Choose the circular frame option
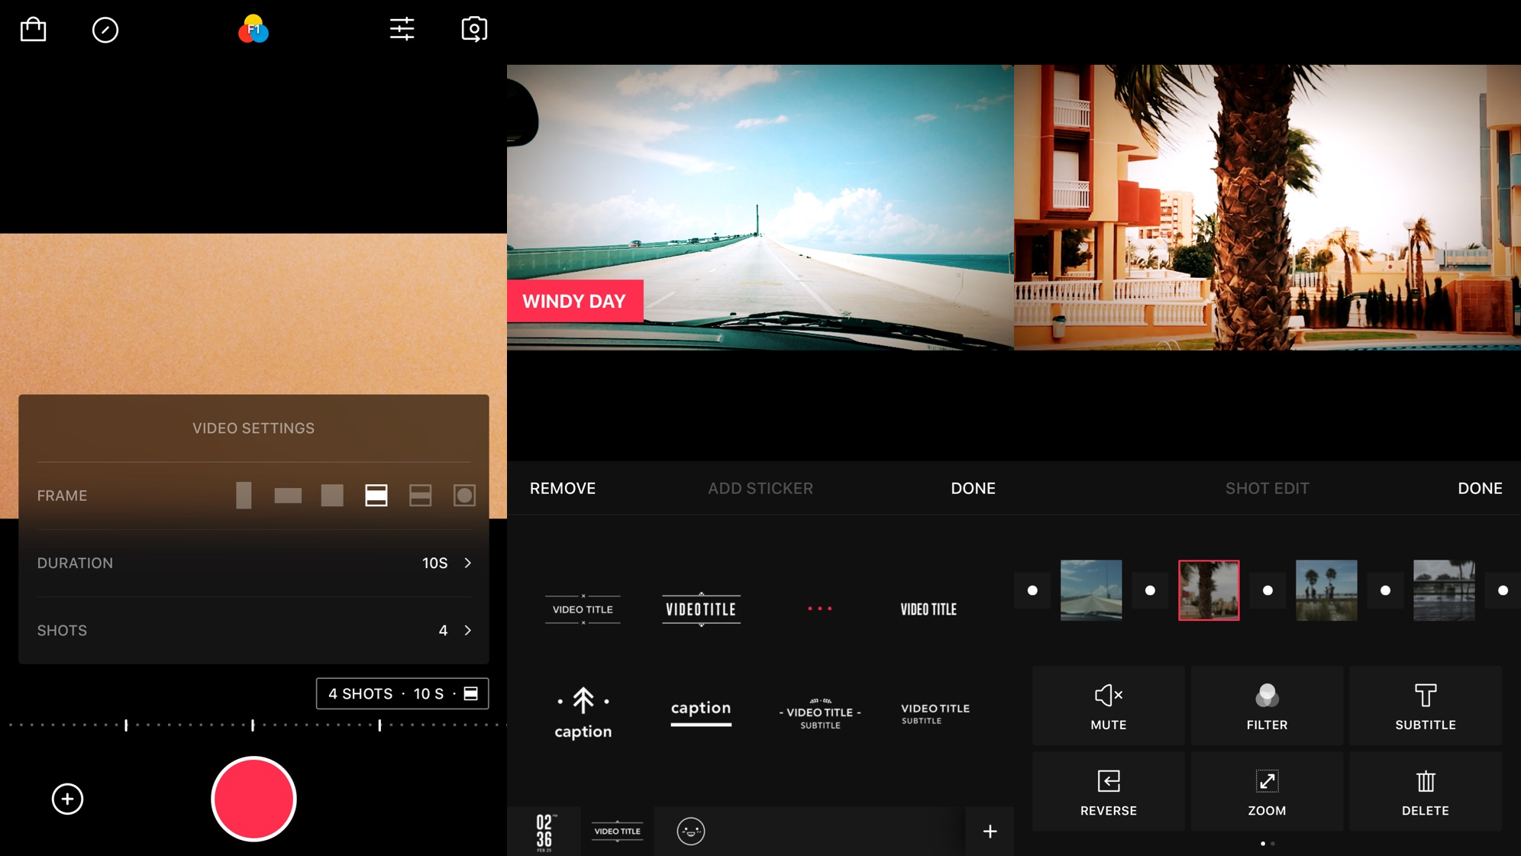 (464, 496)
